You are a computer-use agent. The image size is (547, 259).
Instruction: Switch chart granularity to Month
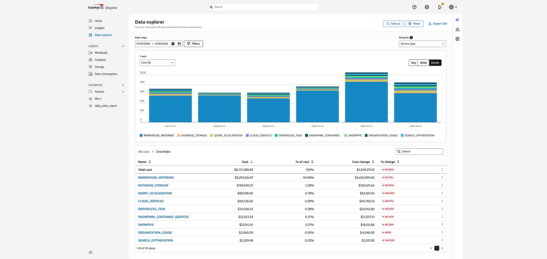pos(435,63)
